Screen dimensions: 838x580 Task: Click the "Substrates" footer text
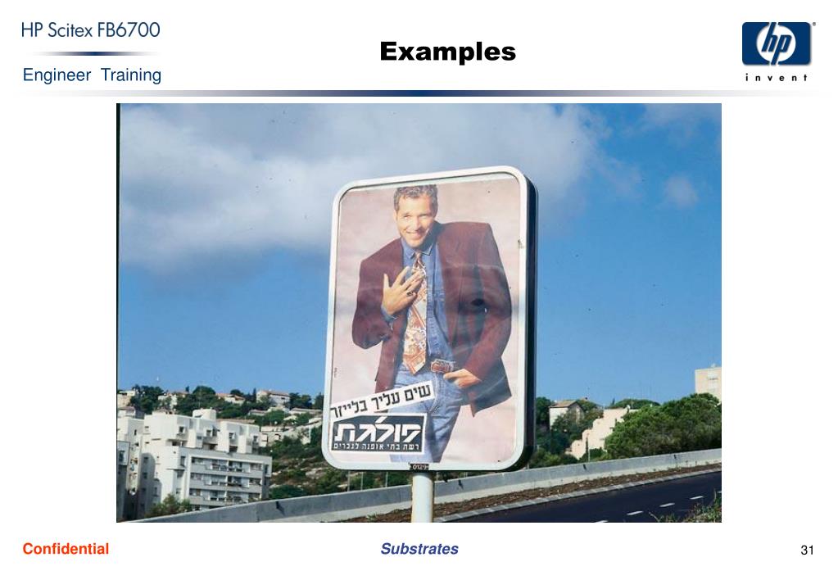pyautogui.click(x=419, y=549)
